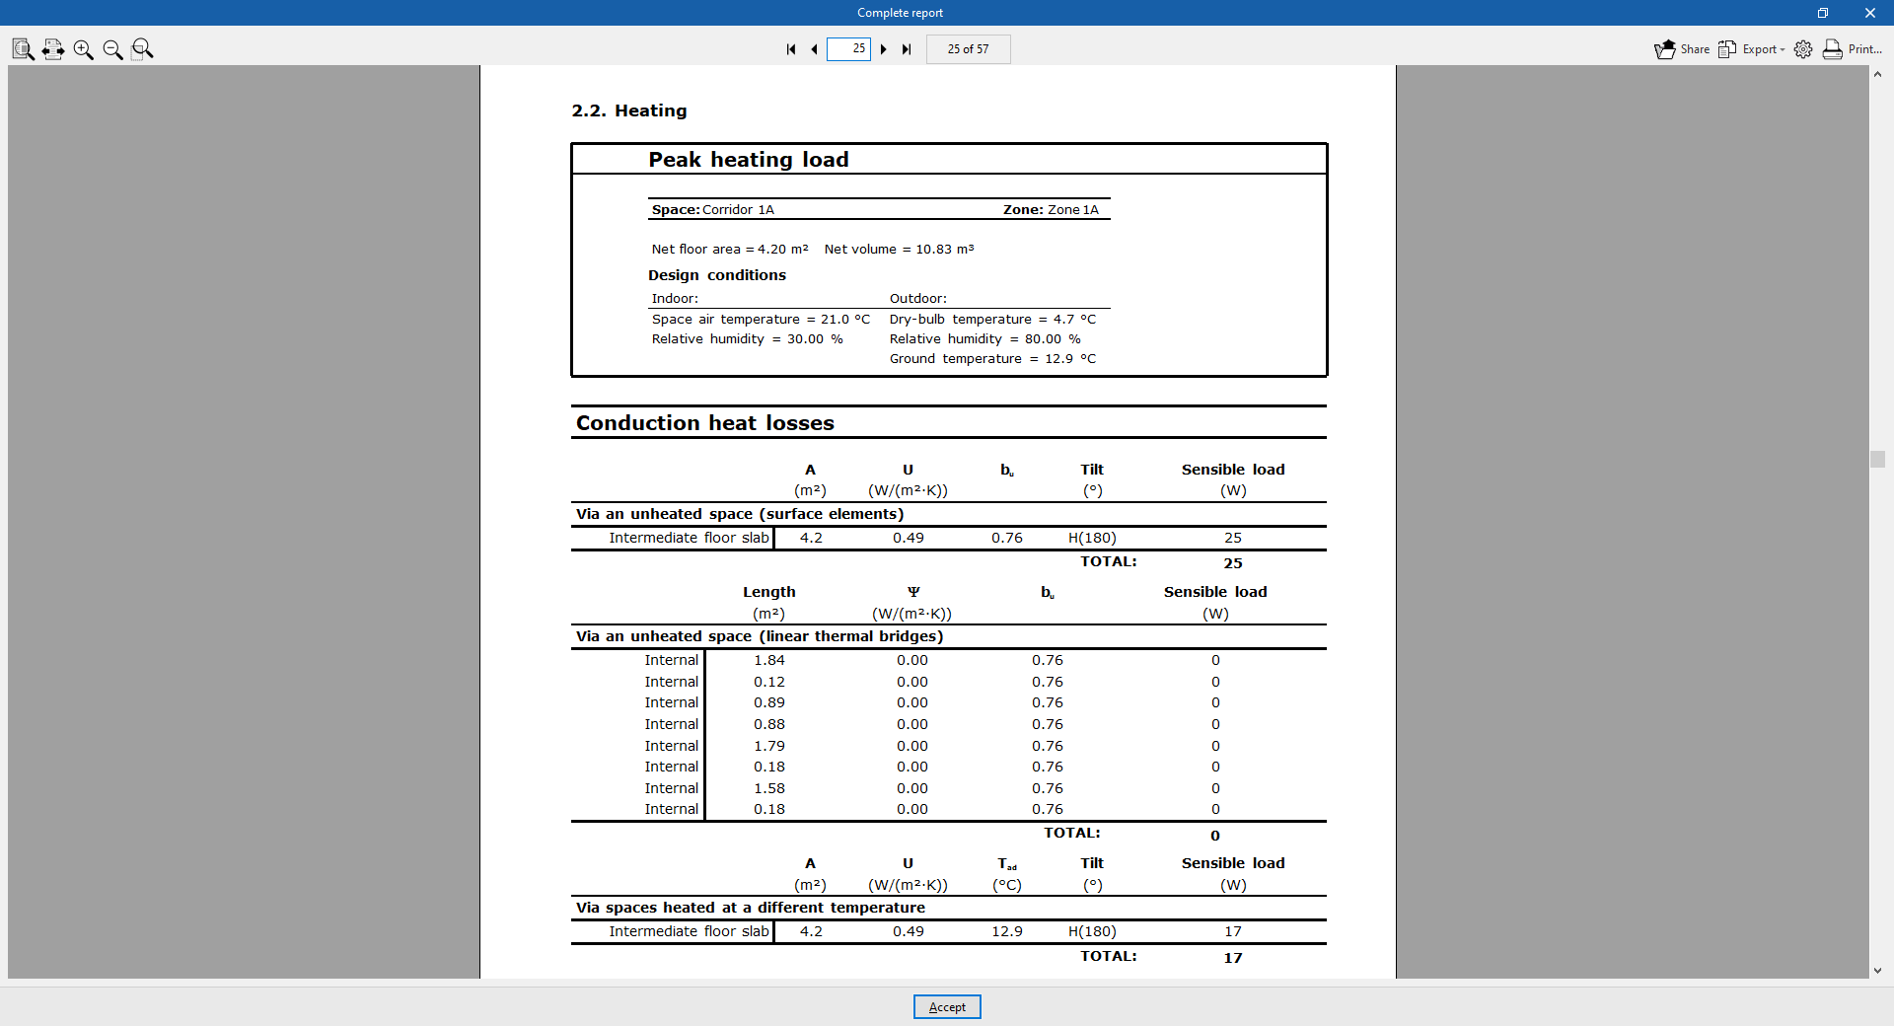Click the printer icon beside Print
Screen dimensions: 1894x1026
(x=1832, y=49)
